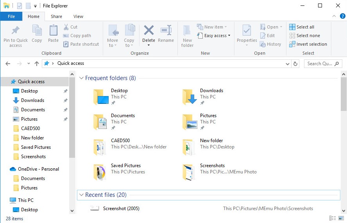The height and width of the screenshot is (223, 347).
Task: Open the Desktop frequent folder tile
Action: 111,97
